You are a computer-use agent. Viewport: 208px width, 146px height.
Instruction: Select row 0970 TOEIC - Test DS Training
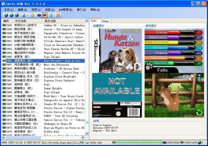pyautogui.click(x=43, y=116)
